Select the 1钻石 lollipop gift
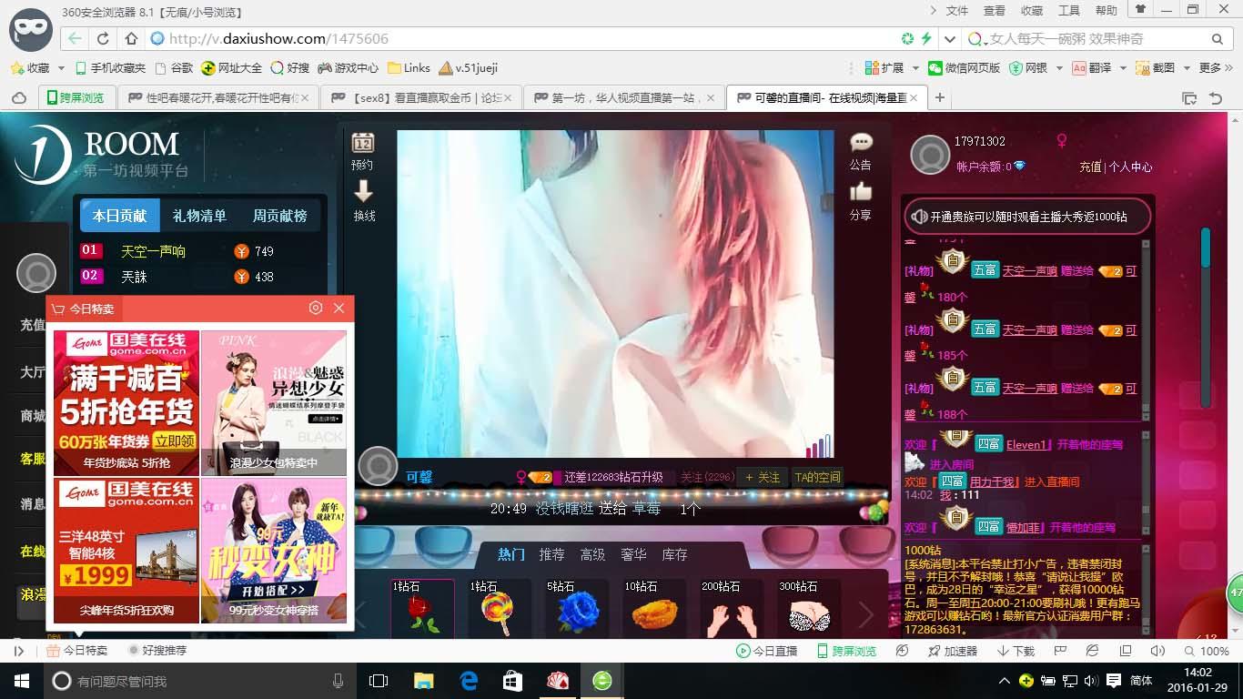Image resolution: width=1243 pixels, height=699 pixels. point(500,608)
